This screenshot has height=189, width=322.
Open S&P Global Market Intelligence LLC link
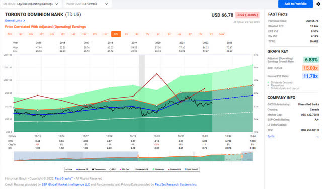coord(65,185)
